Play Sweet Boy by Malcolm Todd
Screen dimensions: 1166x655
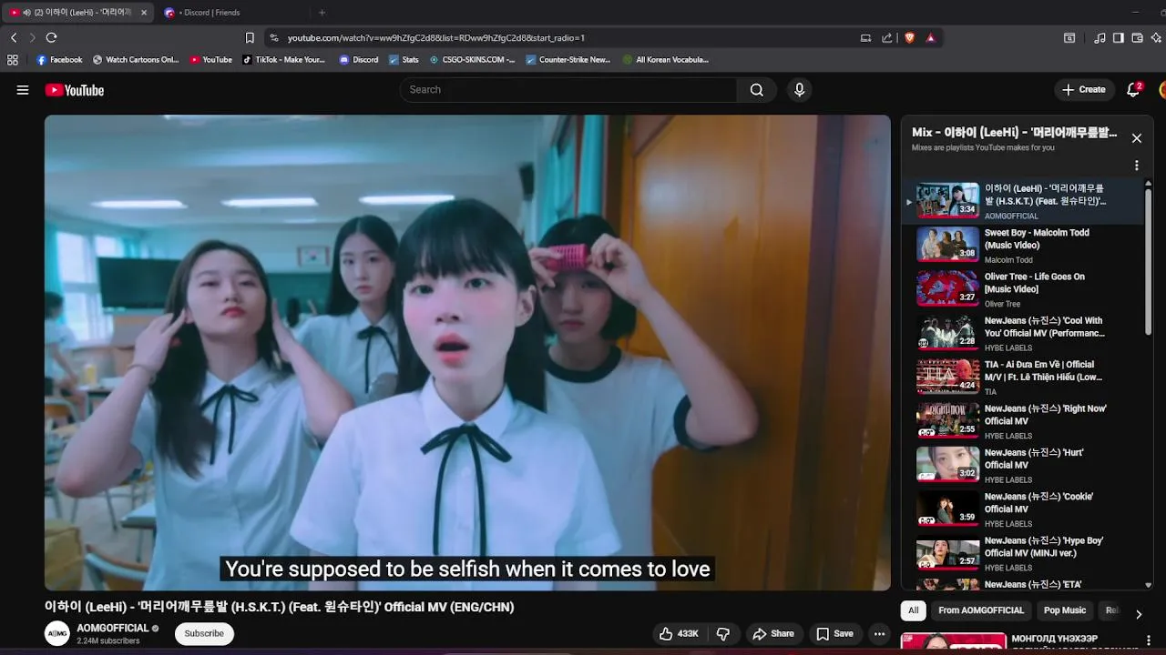pos(1023,245)
